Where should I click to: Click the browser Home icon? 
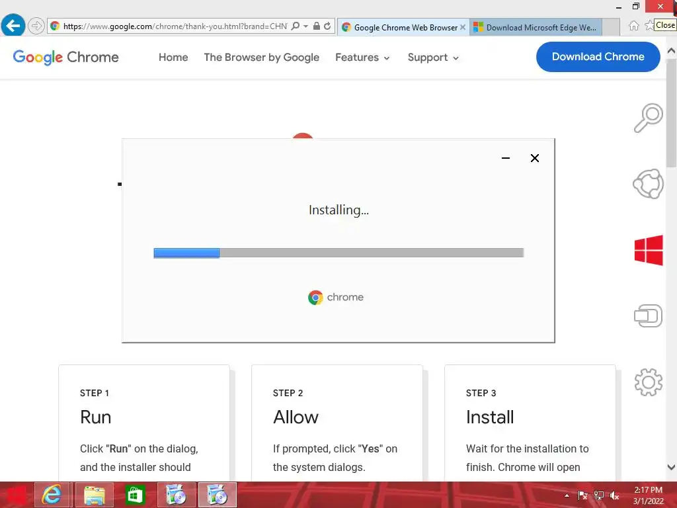pyautogui.click(x=633, y=26)
